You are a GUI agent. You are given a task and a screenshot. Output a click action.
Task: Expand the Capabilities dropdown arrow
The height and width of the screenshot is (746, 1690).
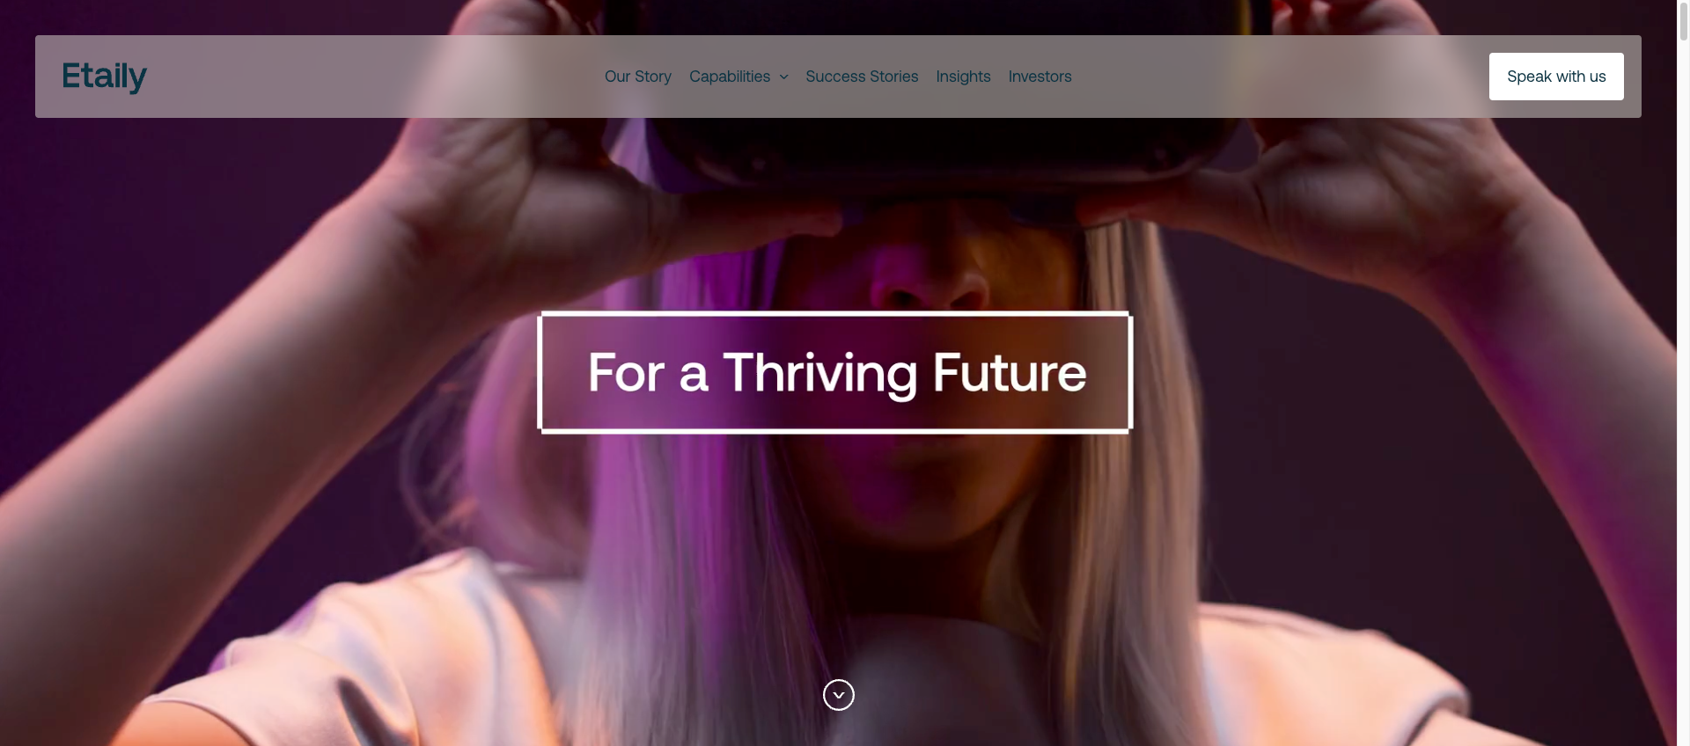[x=783, y=77]
